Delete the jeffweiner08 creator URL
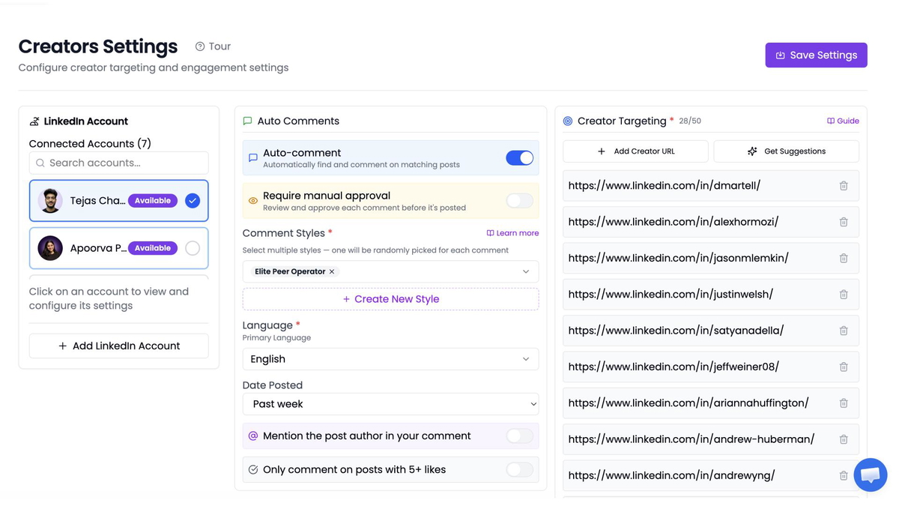Screen dimensions: 899x506 pyautogui.click(x=844, y=367)
